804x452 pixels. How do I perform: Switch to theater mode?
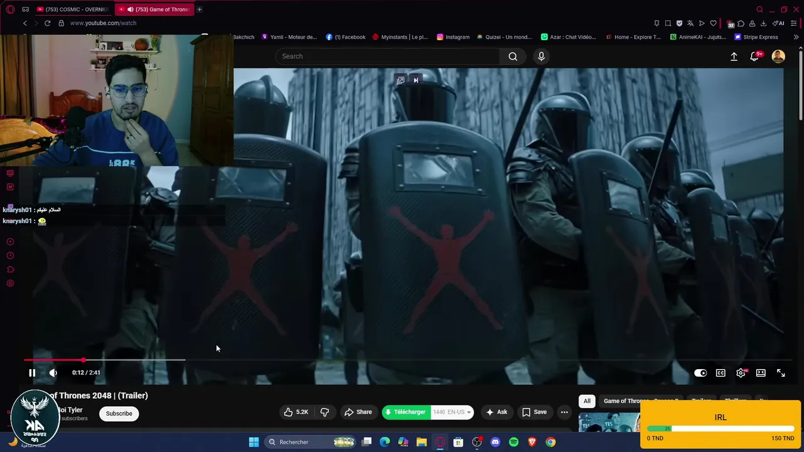(x=761, y=373)
